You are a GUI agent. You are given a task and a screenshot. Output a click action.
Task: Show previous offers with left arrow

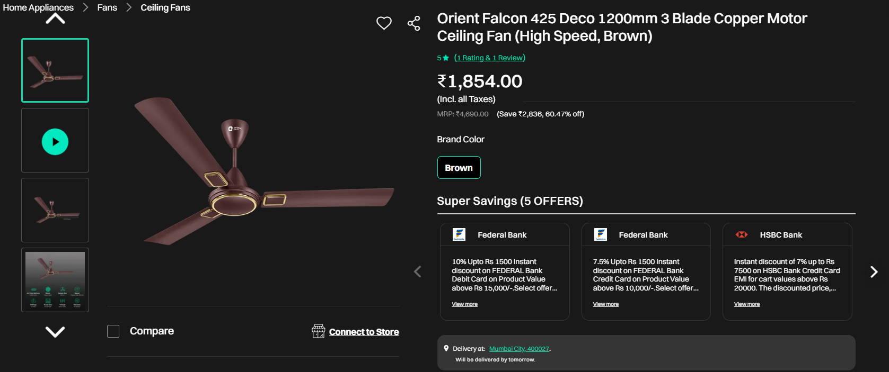[x=418, y=271]
